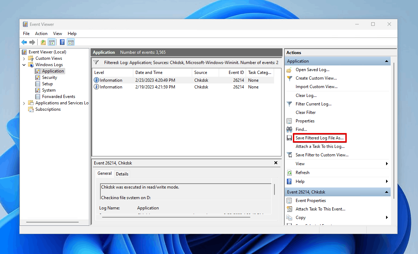Collapse the Windows Logs tree node
This screenshot has width=418, height=254.
click(24, 65)
